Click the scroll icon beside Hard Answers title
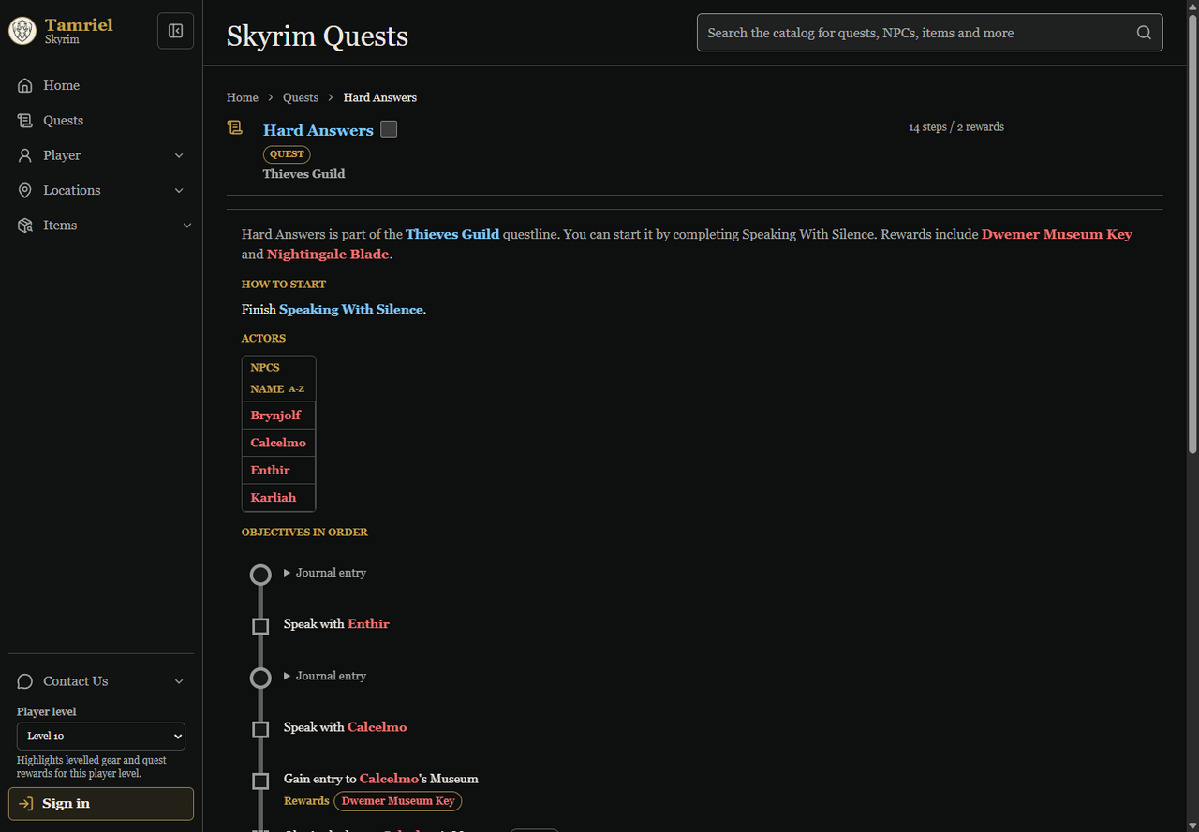The image size is (1199, 832). 235,127
